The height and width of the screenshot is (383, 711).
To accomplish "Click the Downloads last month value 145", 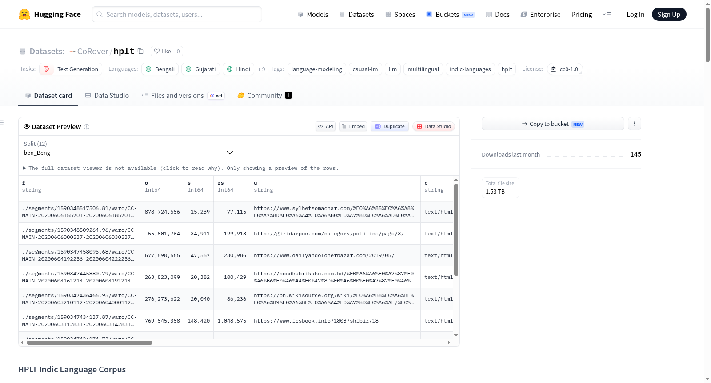I will coord(636,154).
